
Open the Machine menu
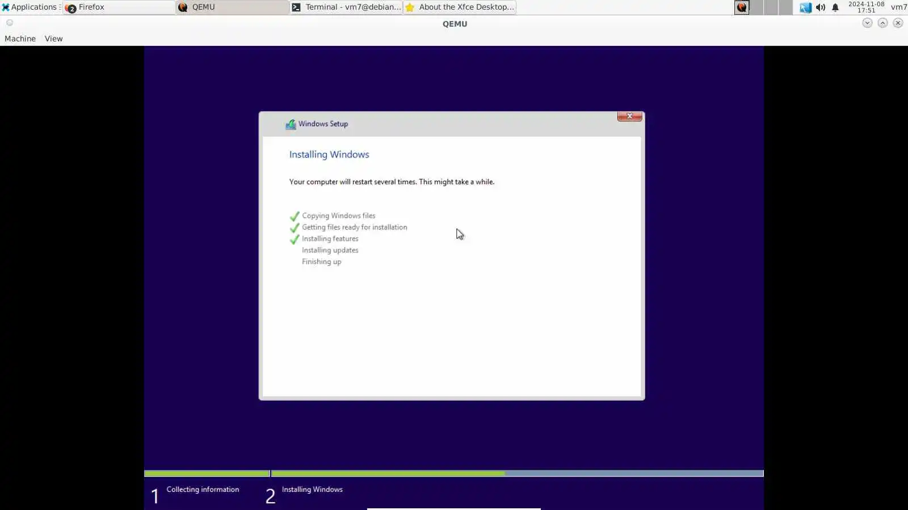pyautogui.click(x=20, y=39)
